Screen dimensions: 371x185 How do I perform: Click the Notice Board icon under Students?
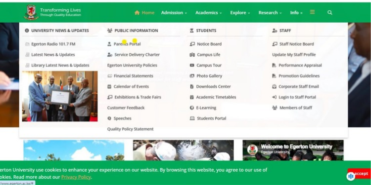point(192,44)
